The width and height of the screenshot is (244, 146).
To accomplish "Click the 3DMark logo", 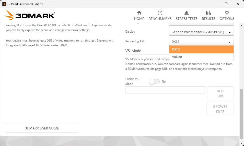I will click(30, 15).
